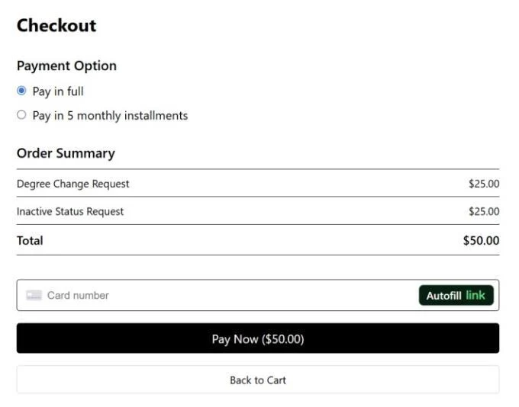Click the credit card icon in card field

[x=34, y=295]
